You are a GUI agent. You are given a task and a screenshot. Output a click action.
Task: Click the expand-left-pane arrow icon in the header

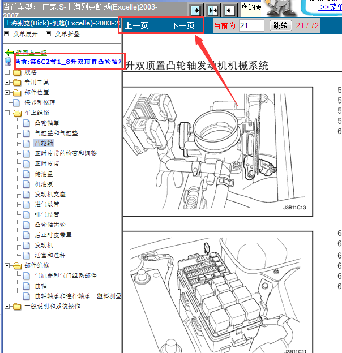tap(195, 10)
